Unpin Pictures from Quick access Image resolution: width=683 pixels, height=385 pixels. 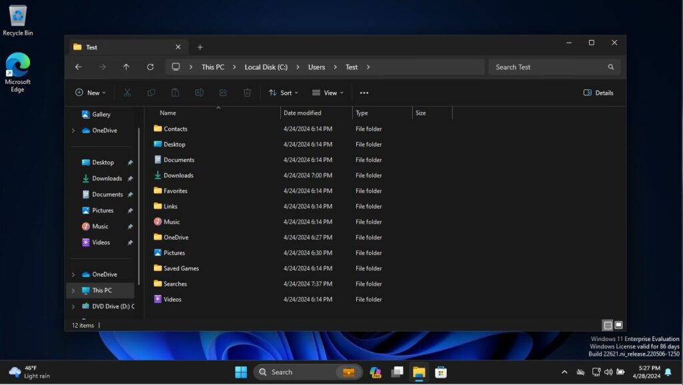pos(131,210)
